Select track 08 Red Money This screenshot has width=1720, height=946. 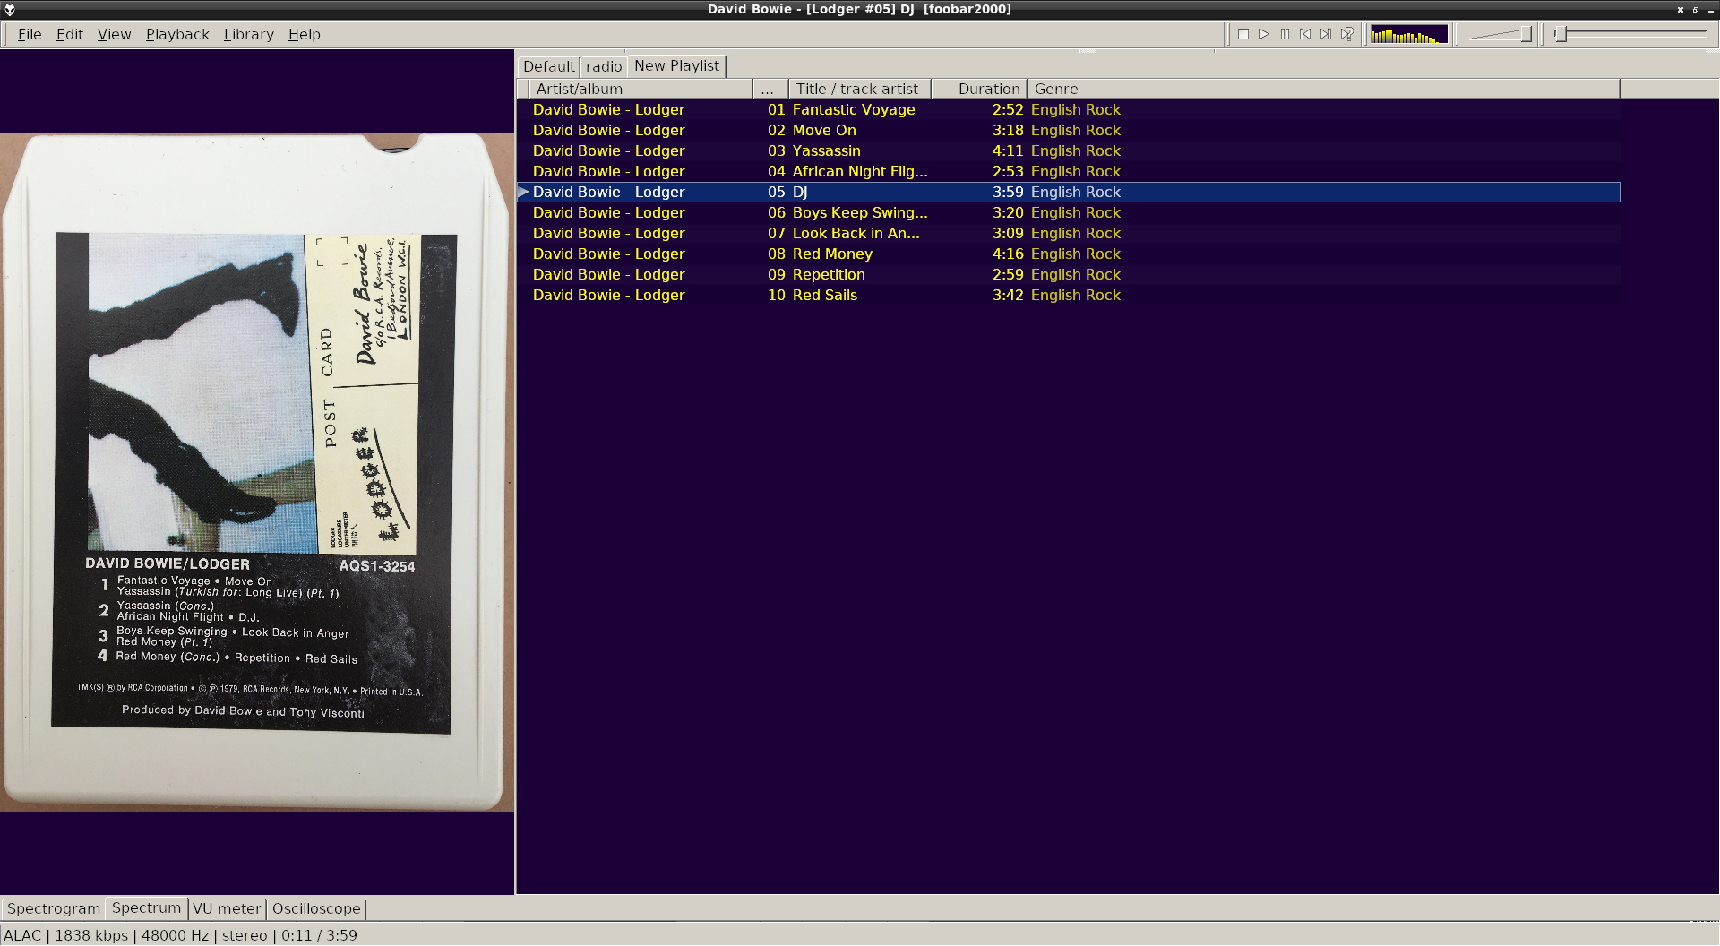click(1069, 254)
